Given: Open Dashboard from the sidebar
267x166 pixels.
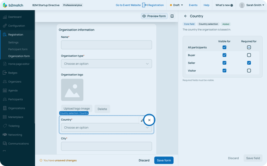Looking at the screenshot, I should (15, 17).
